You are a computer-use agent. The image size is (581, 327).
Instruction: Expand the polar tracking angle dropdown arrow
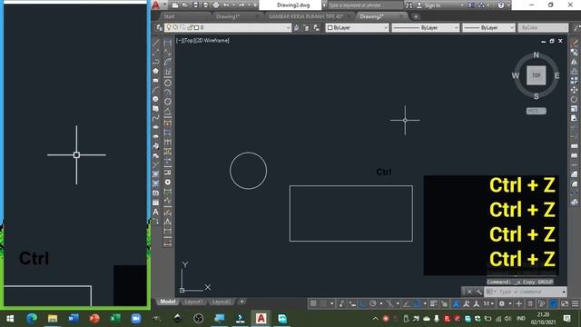tap(381, 303)
